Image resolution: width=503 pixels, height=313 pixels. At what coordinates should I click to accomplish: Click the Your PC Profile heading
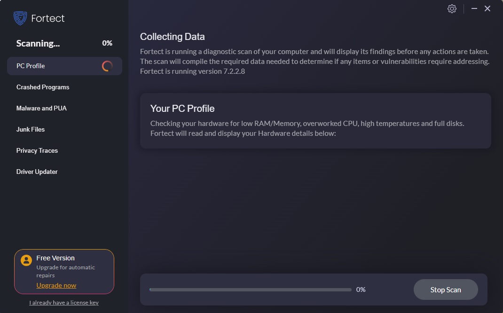pos(182,109)
